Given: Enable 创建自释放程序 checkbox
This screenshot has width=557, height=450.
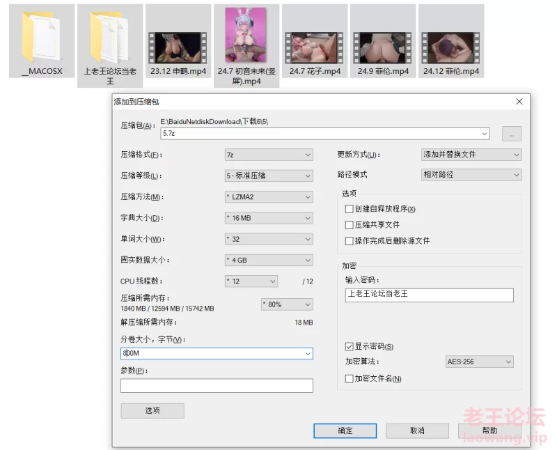Looking at the screenshot, I should pyautogui.click(x=350, y=209).
